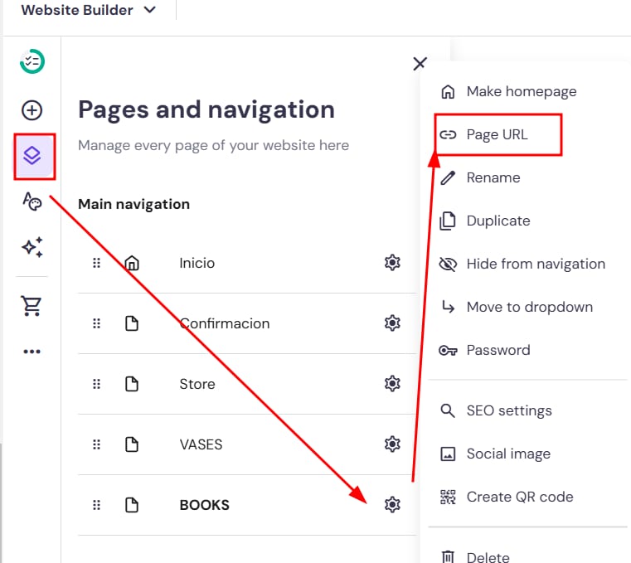
Task: Click the page icon beside Confirmacion
Action: pyautogui.click(x=132, y=323)
